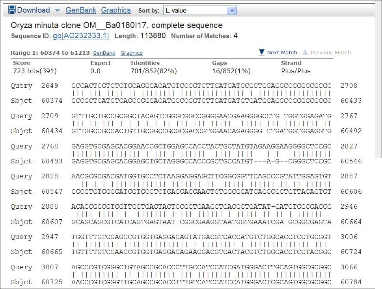Click the Next Match down arrow icon

coord(262,52)
